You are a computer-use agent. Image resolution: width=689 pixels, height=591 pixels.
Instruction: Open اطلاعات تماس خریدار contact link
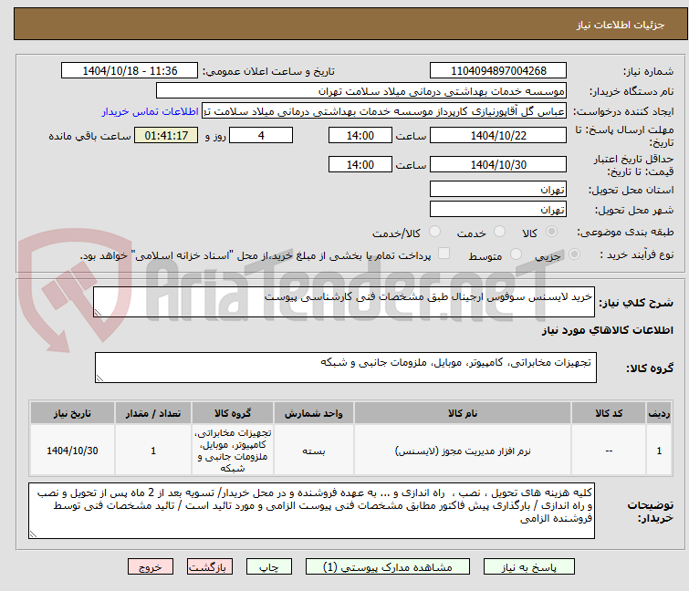pyautogui.click(x=150, y=111)
